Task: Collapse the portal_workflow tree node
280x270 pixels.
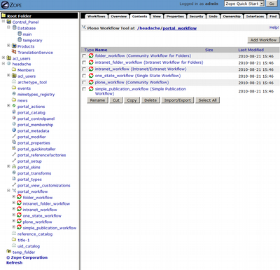Action: (x=8, y=191)
